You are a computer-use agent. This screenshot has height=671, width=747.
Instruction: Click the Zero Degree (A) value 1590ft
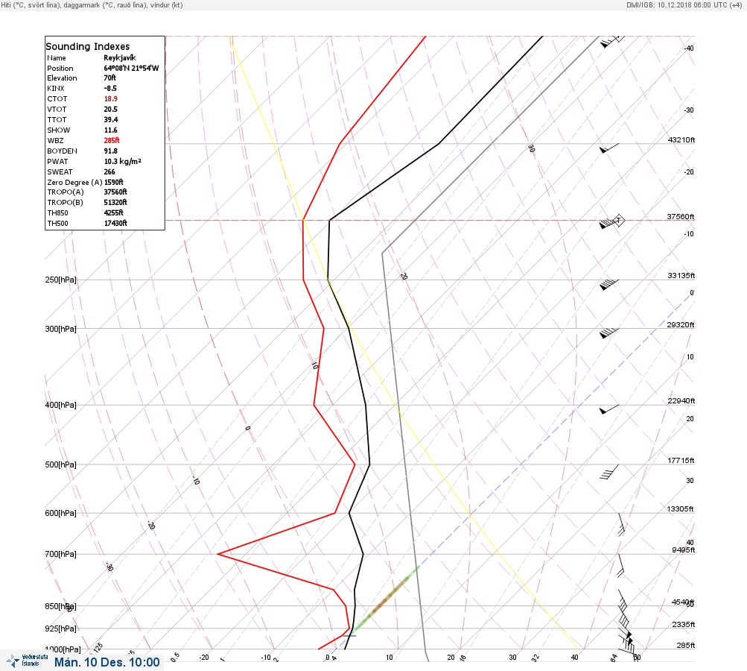tap(114, 182)
